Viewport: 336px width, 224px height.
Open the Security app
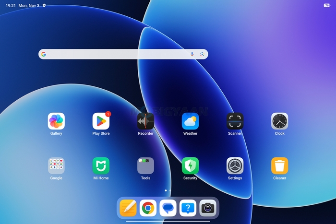(190, 166)
